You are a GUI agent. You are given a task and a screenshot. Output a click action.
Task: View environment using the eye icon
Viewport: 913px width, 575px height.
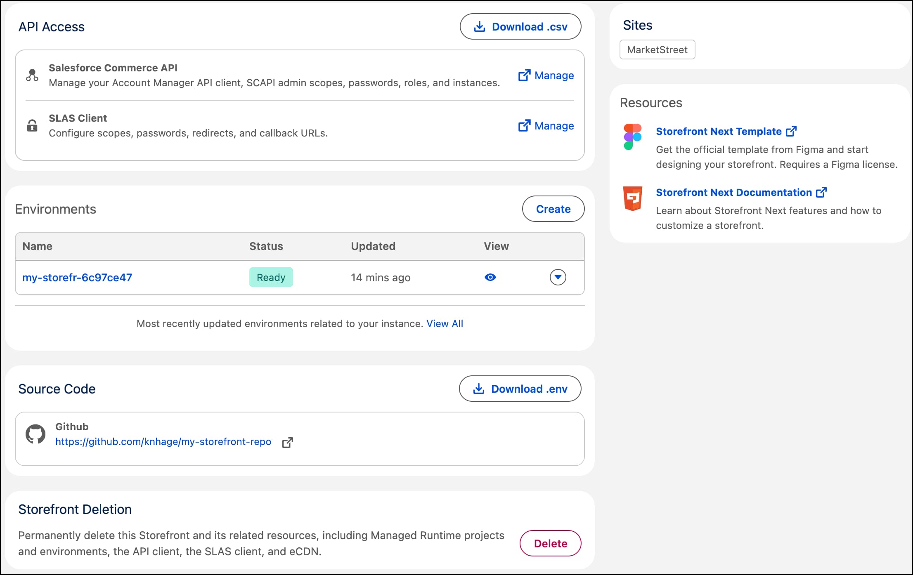pos(490,277)
